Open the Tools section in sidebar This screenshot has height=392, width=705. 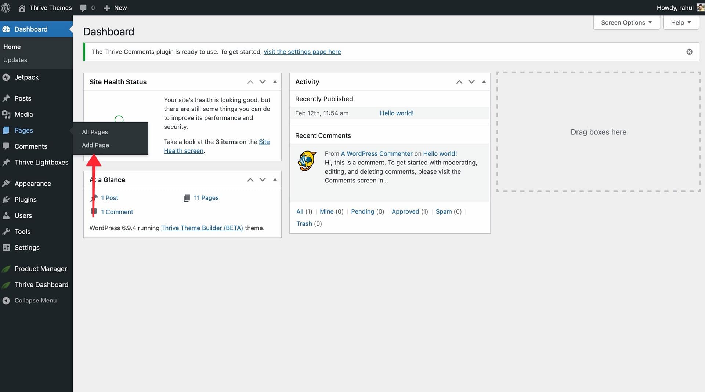22,231
